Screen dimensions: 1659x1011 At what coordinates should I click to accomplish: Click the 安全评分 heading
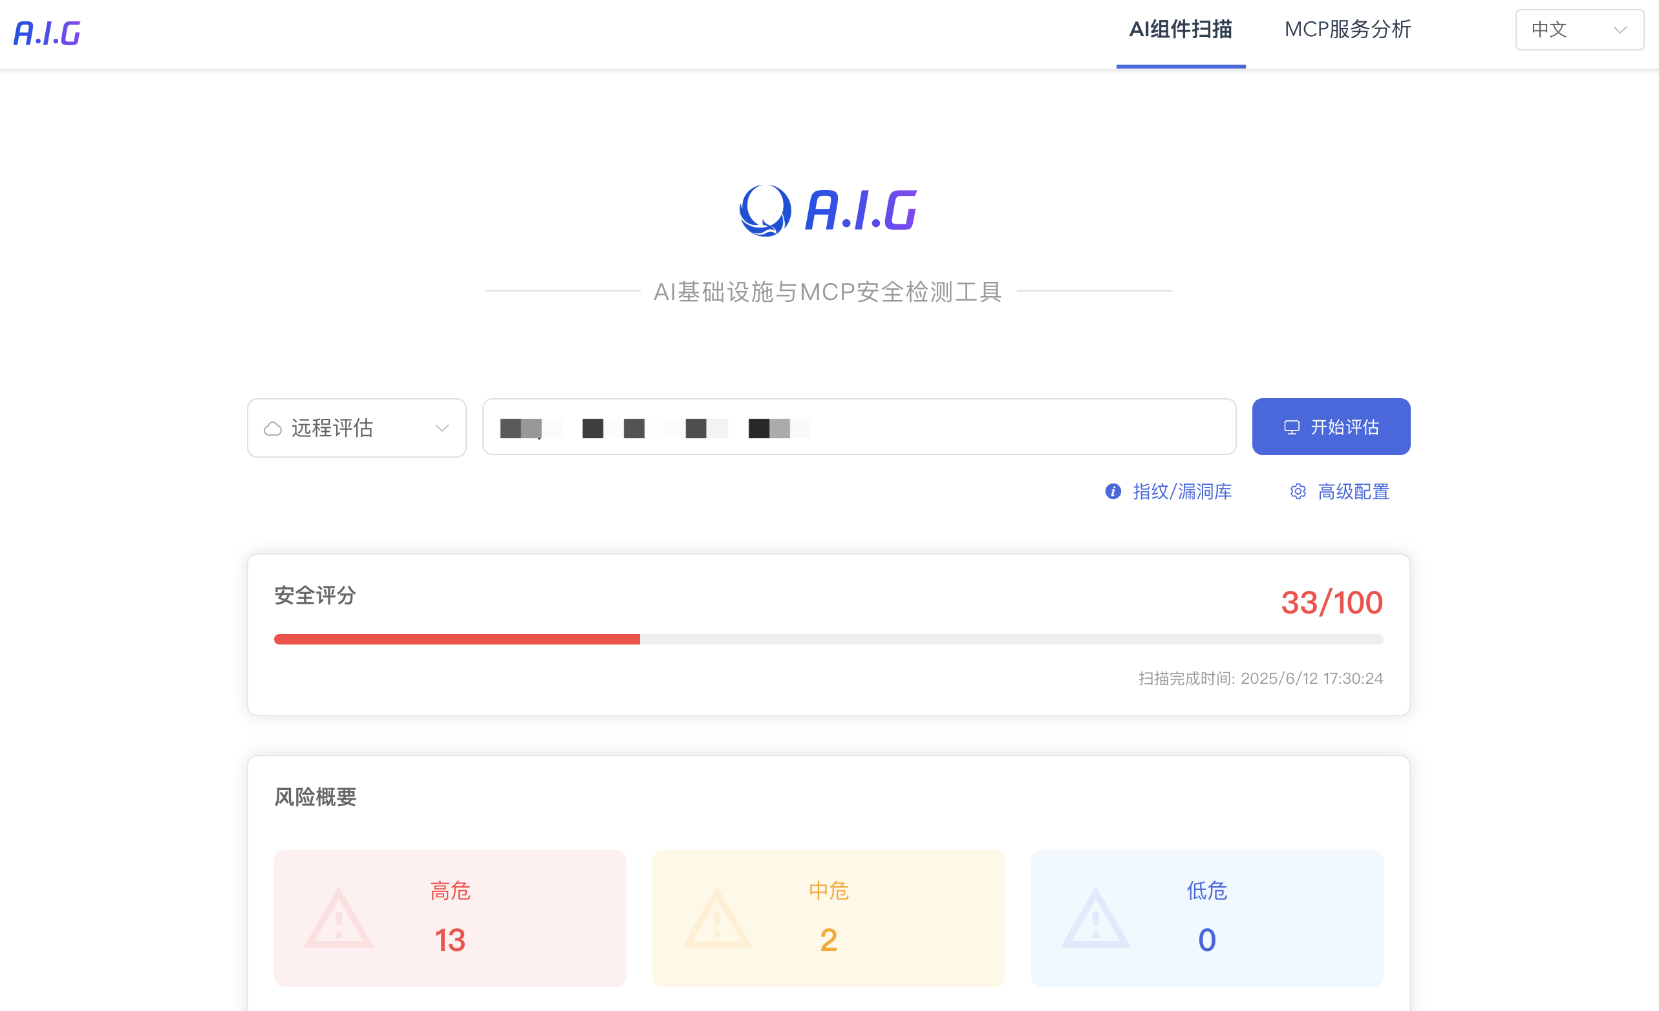(x=315, y=595)
